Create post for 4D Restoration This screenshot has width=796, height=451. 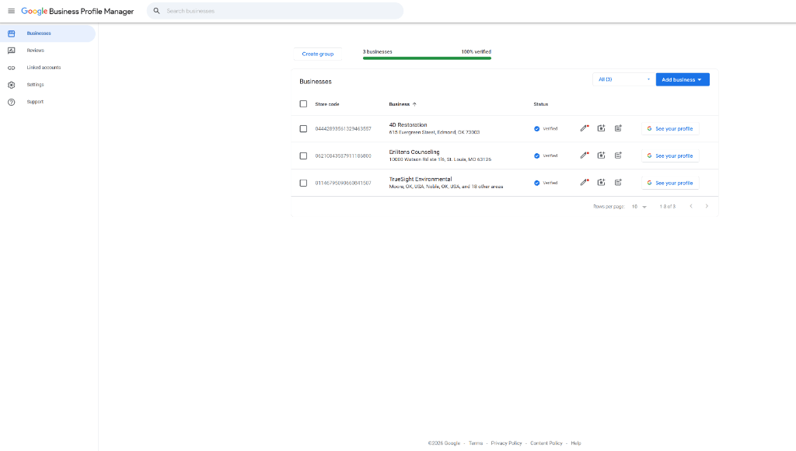click(x=618, y=128)
